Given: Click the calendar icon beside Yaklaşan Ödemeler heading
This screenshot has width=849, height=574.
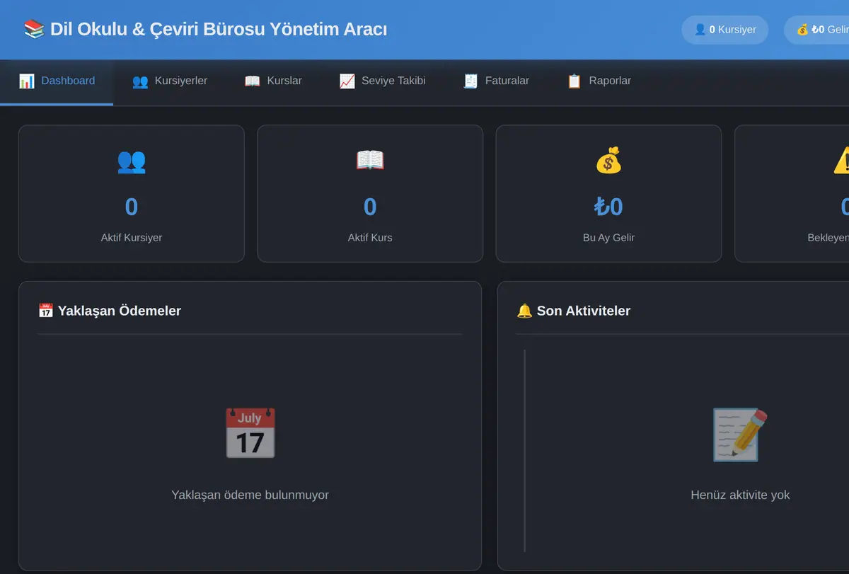Looking at the screenshot, I should 46,311.
